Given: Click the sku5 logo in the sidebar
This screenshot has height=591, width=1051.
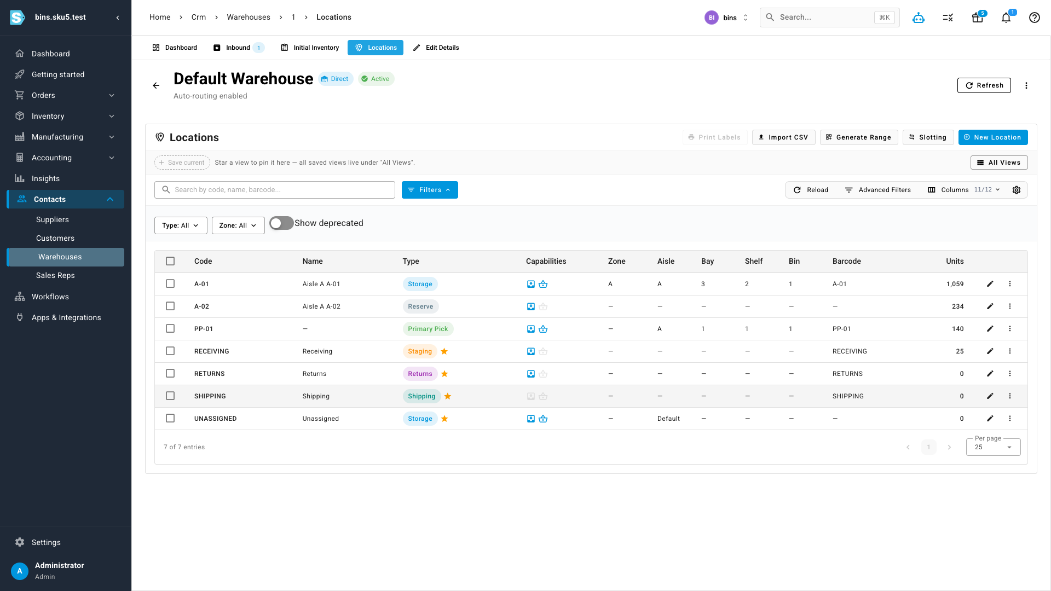Looking at the screenshot, I should click(18, 18).
